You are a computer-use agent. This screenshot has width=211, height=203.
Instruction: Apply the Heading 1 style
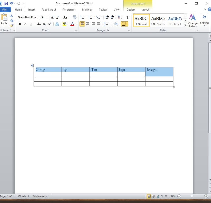coord(175,21)
